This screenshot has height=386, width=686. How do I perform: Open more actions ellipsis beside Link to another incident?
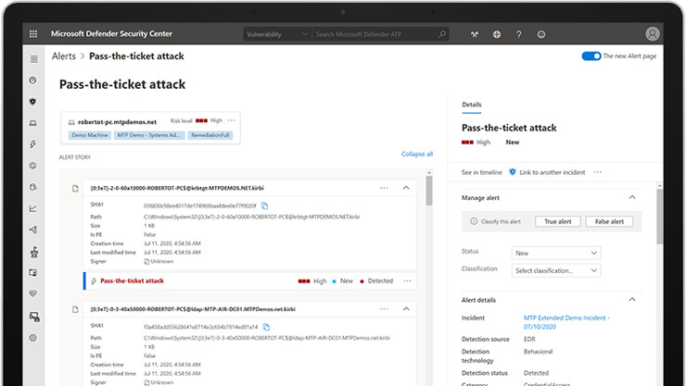coord(598,172)
